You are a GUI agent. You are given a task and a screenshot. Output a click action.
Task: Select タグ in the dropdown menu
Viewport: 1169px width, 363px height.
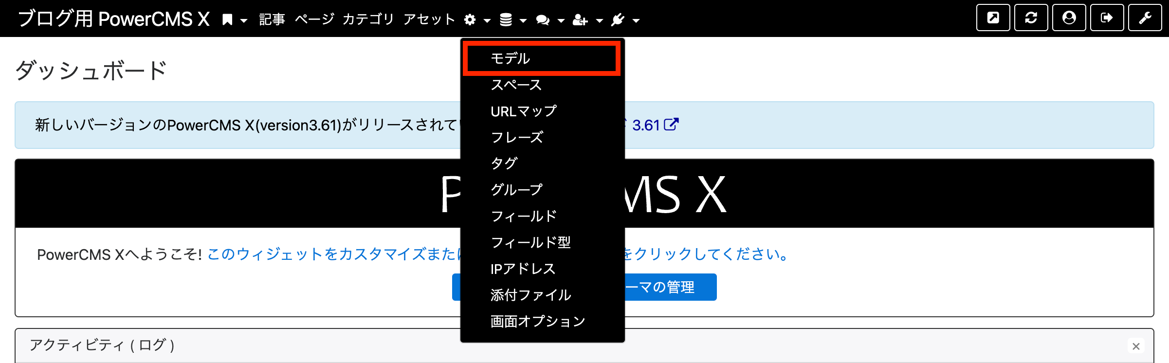point(543,163)
